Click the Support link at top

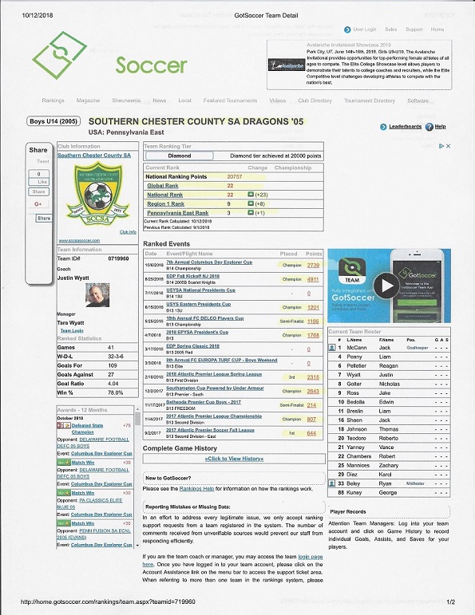tap(414, 30)
